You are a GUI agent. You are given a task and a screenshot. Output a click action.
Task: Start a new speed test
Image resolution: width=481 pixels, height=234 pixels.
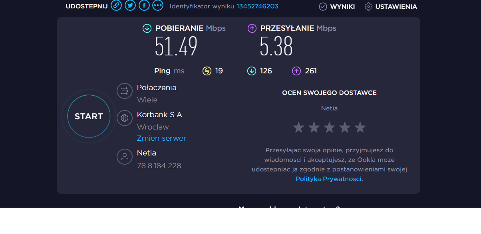coord(89,116)
